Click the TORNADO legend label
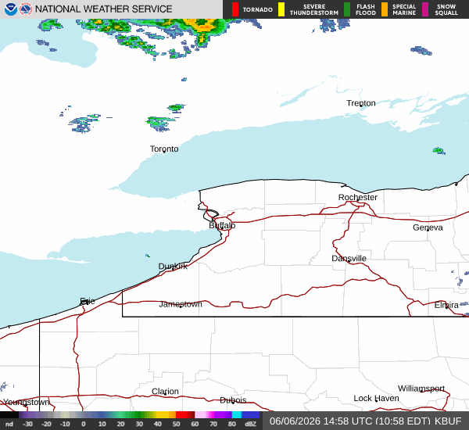 257,10
